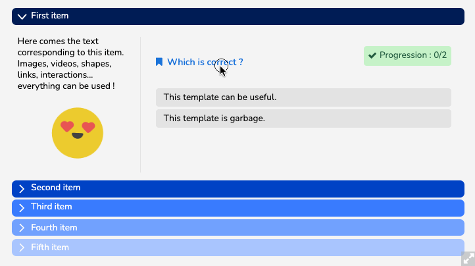Screen dimensions: 475x266
Task: Click the fullscreen expand icon
Action: pos(467,258)
